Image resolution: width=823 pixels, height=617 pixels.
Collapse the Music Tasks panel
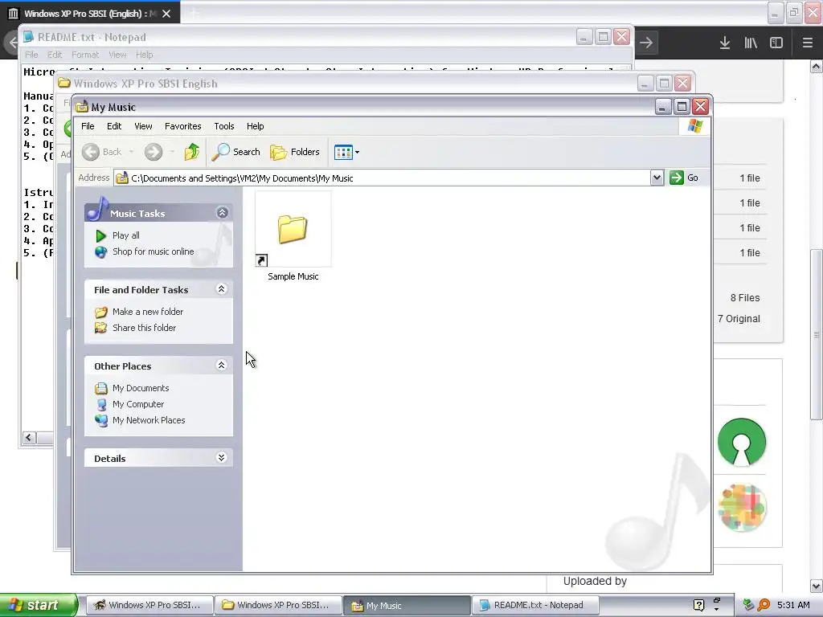(222, 212)
